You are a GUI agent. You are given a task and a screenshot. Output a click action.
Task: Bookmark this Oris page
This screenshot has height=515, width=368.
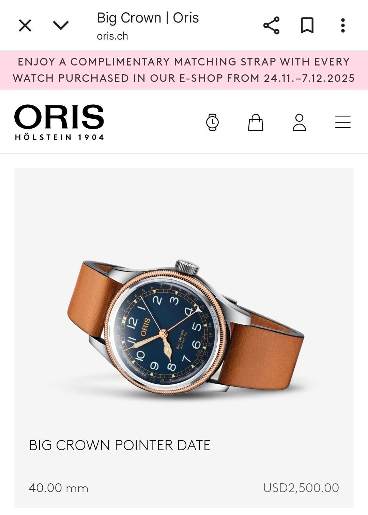coord(307,26)
